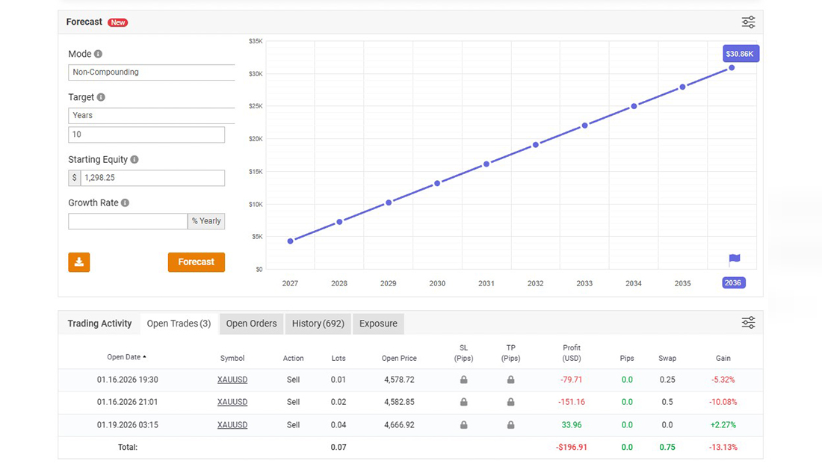Open the Exposure tab

(378, 324)
